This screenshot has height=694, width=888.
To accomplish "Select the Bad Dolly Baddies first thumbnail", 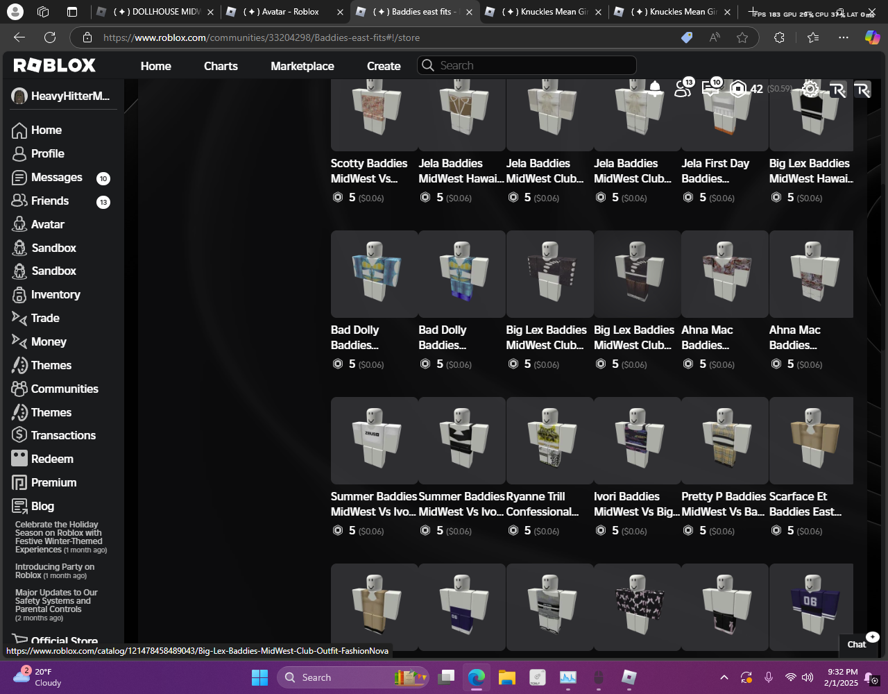I will pyautogui.click(x=374, y=274).
